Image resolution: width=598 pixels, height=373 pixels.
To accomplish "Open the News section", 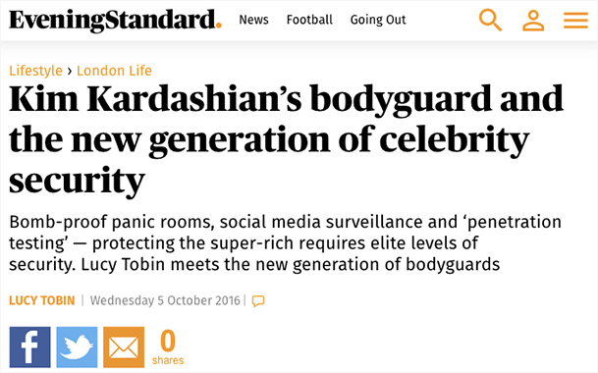I will pos(253,20).
